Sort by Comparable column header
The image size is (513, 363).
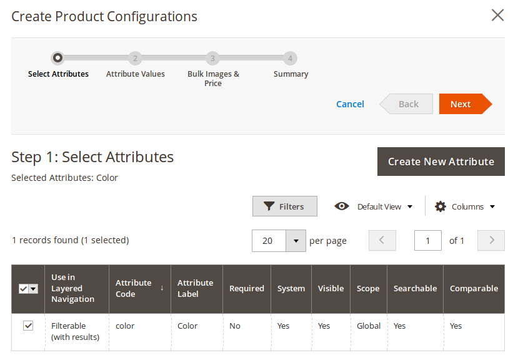pos(474,289)
